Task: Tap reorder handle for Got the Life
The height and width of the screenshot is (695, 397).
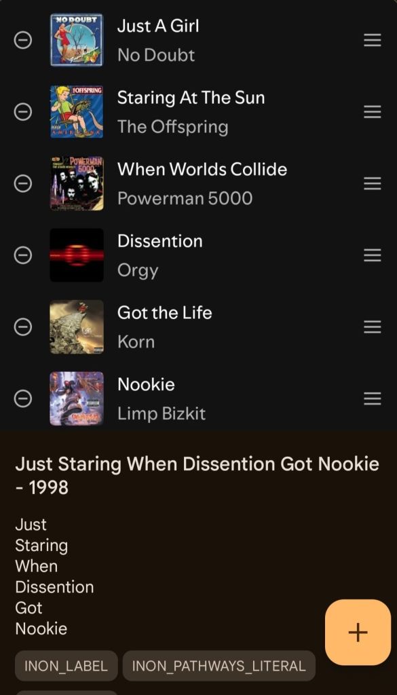Action: click(x=372, y=327)
